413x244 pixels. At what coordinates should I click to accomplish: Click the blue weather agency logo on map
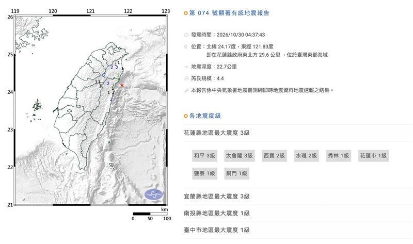pos(153,195)
